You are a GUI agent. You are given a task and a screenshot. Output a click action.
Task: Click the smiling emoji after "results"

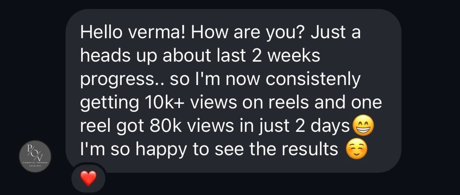tap(357, 149)
